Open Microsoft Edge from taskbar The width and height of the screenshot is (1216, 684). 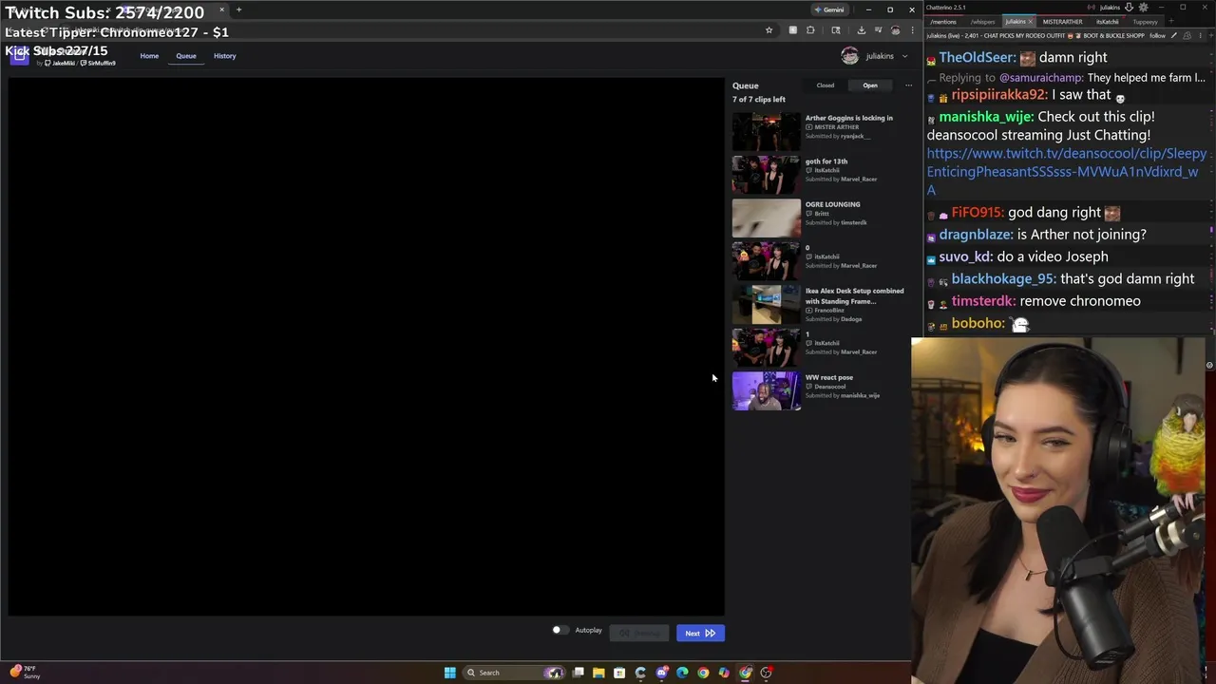[682, 673]
